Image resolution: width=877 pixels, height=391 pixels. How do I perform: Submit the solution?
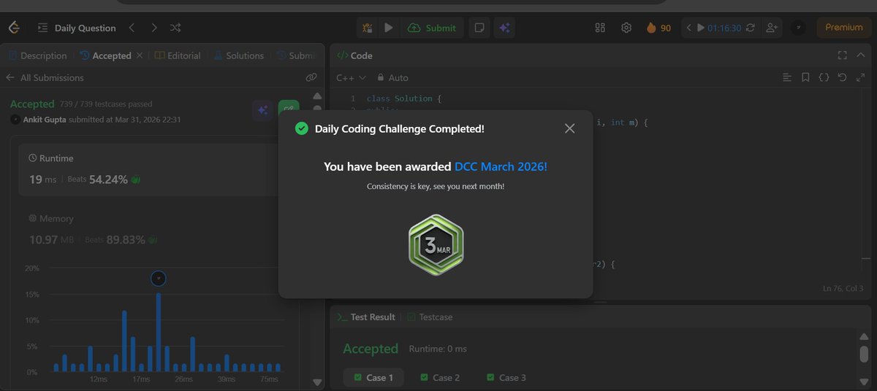pos(432,28)
